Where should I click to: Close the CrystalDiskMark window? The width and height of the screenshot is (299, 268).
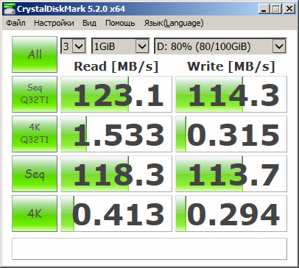click(289, 9)
